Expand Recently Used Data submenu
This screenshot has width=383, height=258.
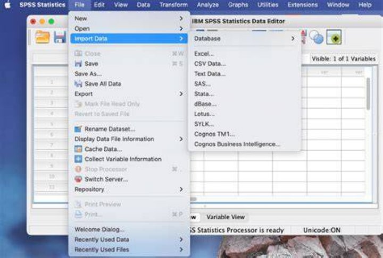(x=129, y=239)
